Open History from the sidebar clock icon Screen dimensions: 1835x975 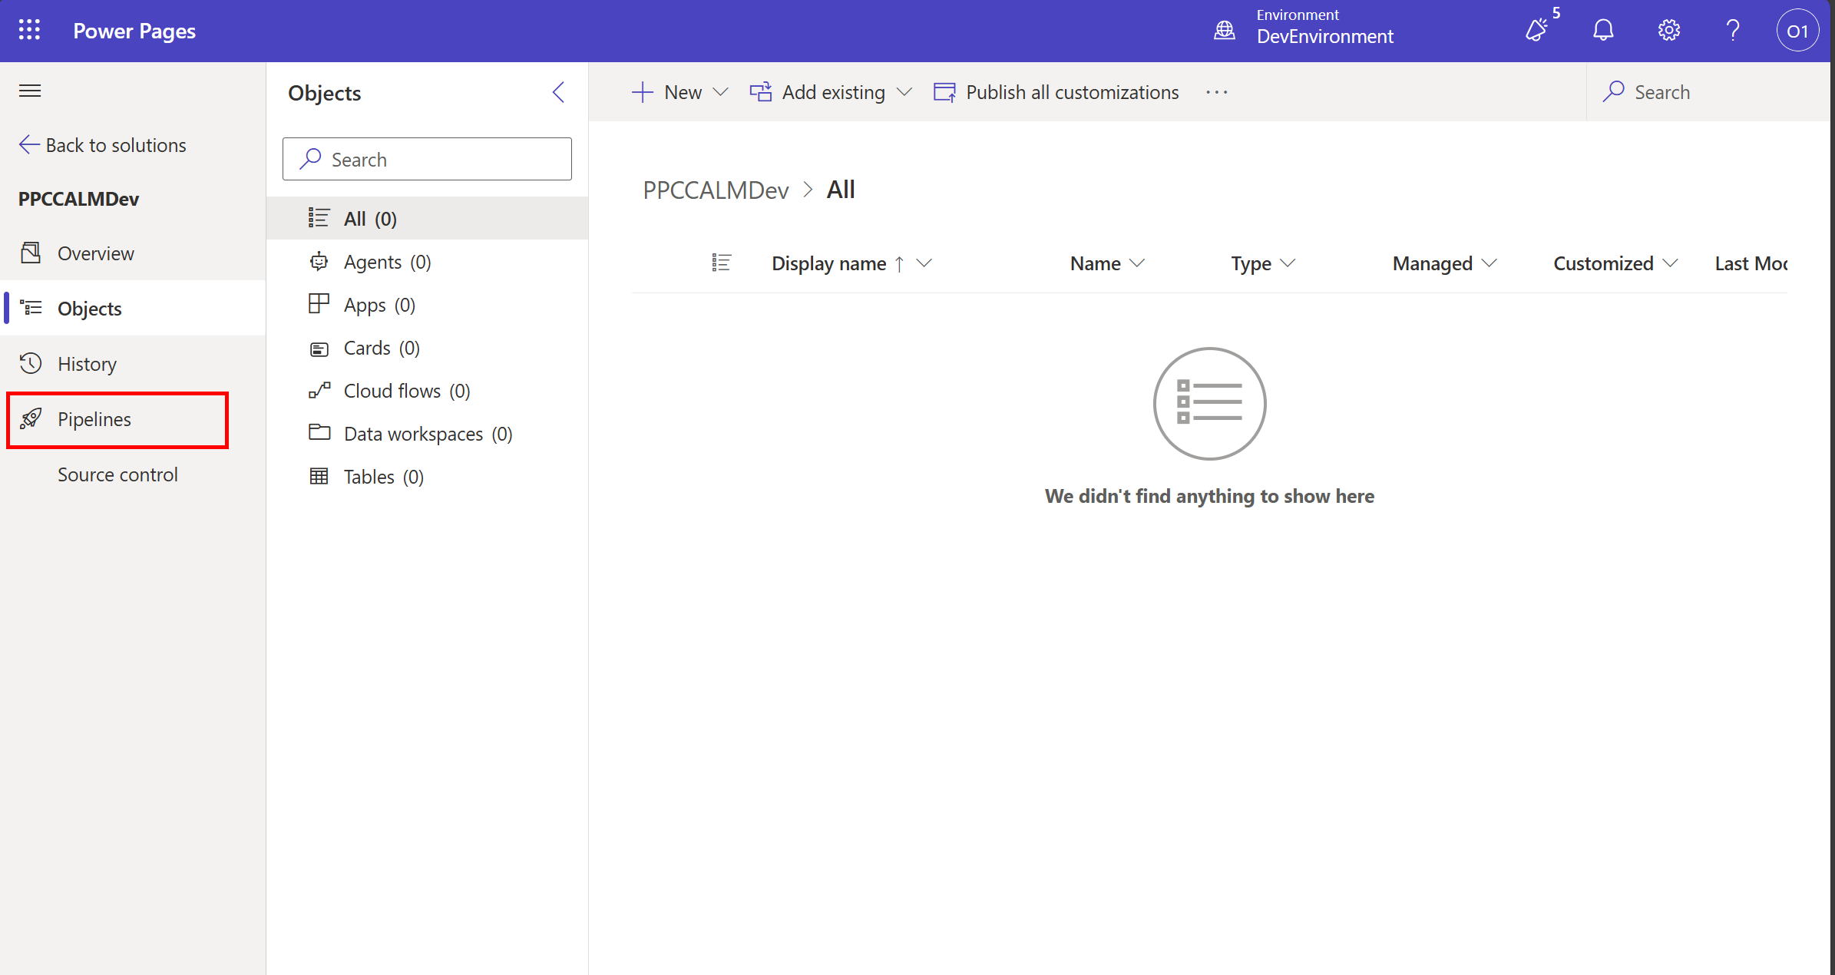(31, 363)
